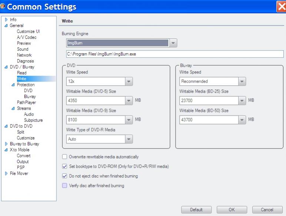The image size is (286, 216).
Task: Select Convert under X to Mobile
Action: tap(24, 156)
